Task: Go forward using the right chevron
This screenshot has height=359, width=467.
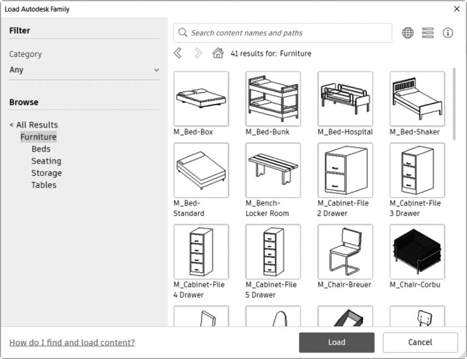Action: (x=198, y=53)
